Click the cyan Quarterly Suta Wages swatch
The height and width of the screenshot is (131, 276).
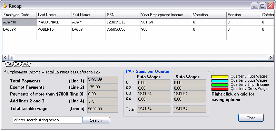tap(220, 81)
